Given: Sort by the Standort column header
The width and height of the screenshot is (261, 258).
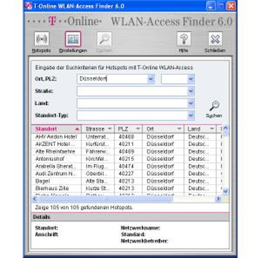Looking at the screenshot, I should pos(56,129).
